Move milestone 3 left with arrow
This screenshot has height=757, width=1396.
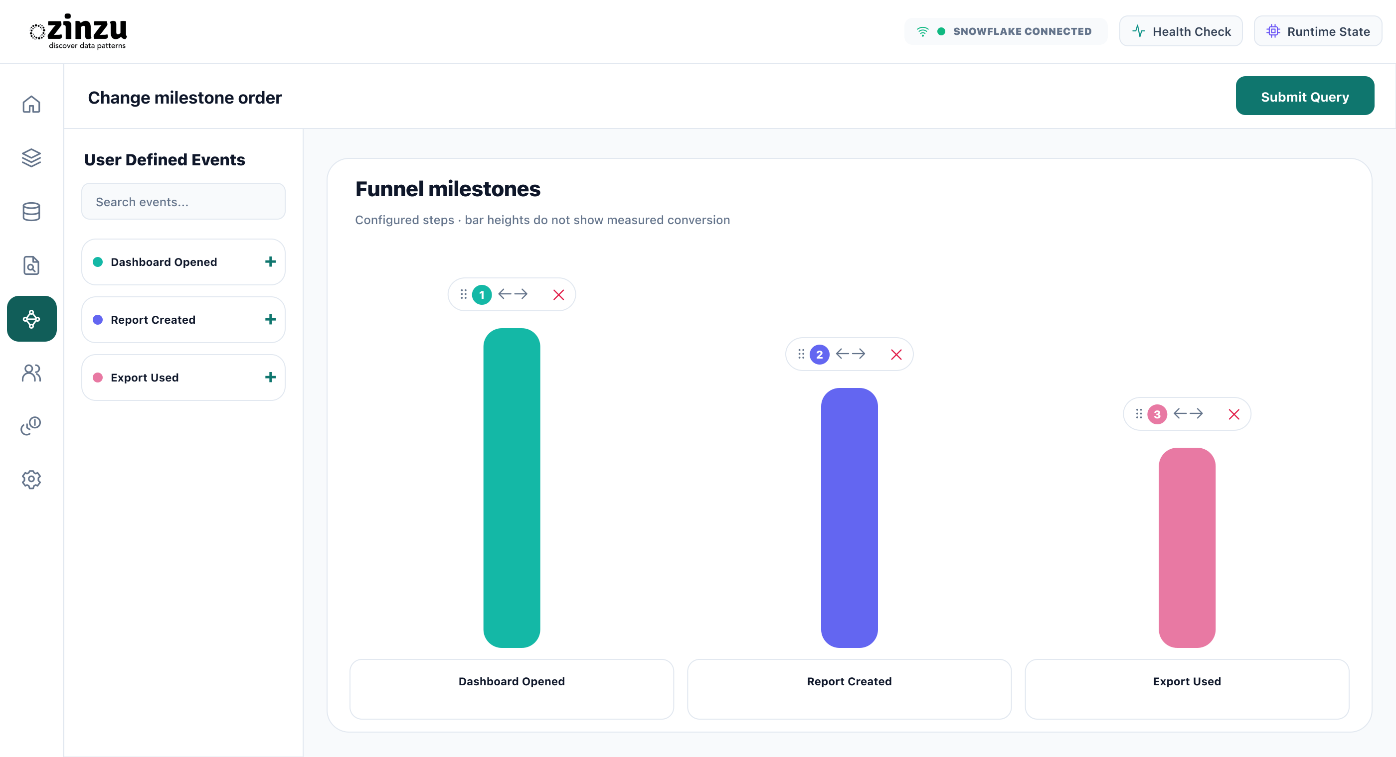1180,414
